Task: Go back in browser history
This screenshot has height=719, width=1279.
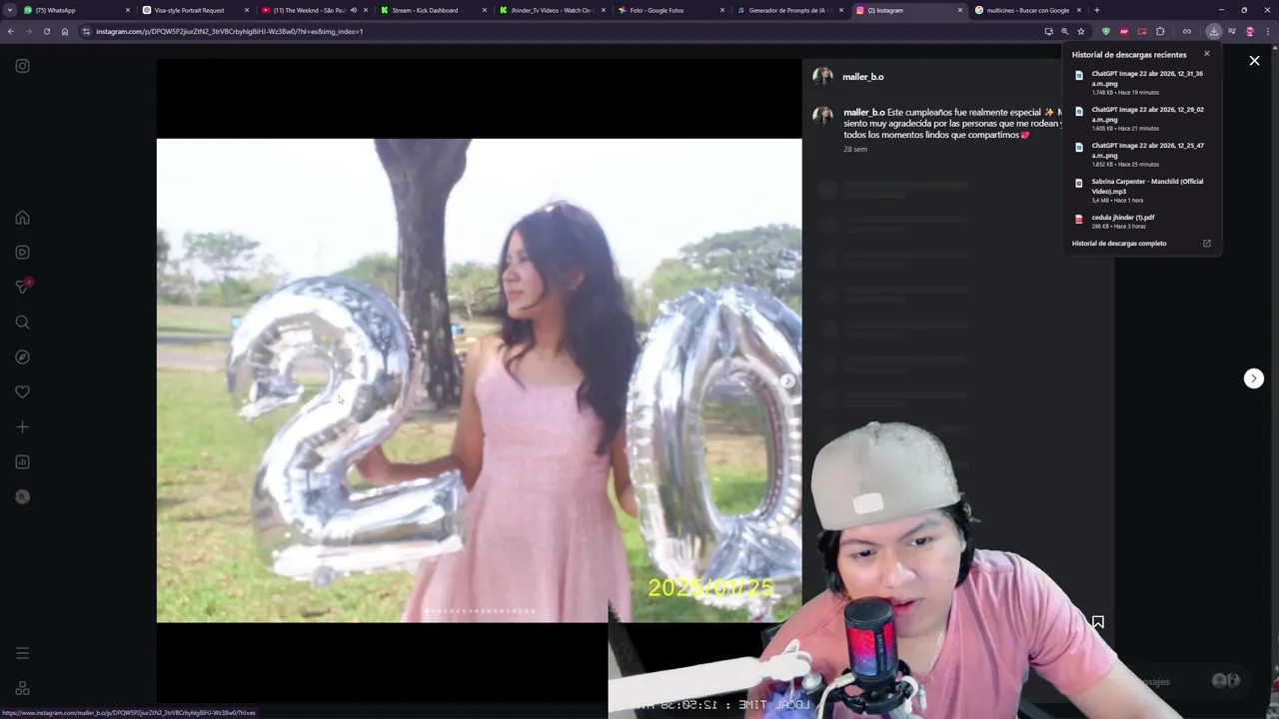Action: [11, 31]
